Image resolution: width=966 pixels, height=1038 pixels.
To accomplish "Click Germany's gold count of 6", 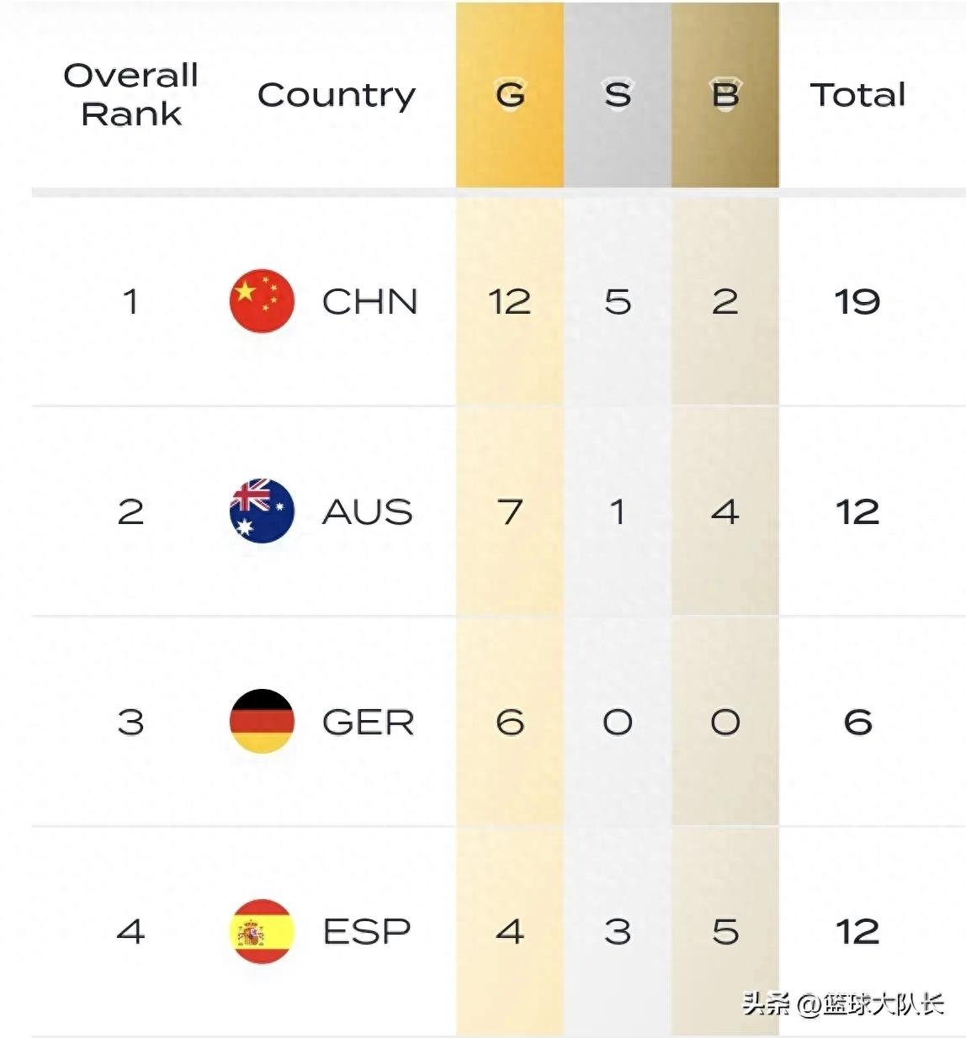I will coord(510,722).
